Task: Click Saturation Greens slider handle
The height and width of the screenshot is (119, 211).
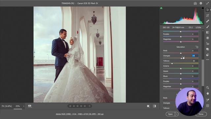Action: click(x=181, y=68)
